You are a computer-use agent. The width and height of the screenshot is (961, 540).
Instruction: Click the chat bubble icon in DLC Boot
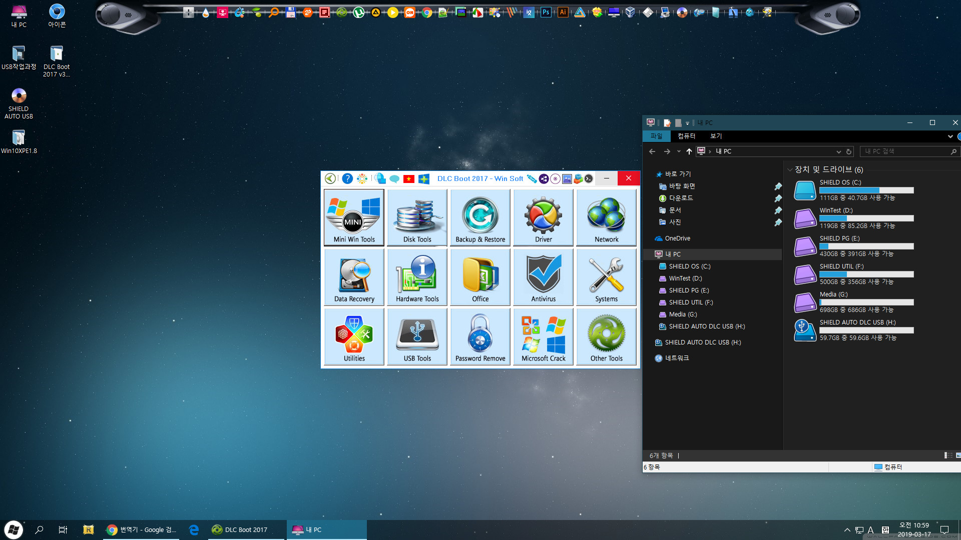[x=394, y=178]
